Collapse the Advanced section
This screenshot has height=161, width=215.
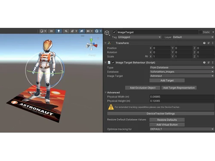(x=105, y=92)
